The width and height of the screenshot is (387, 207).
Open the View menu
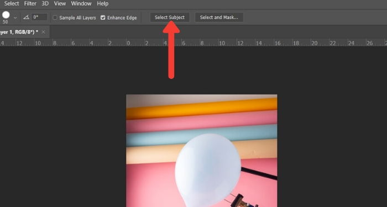(60, 4)
